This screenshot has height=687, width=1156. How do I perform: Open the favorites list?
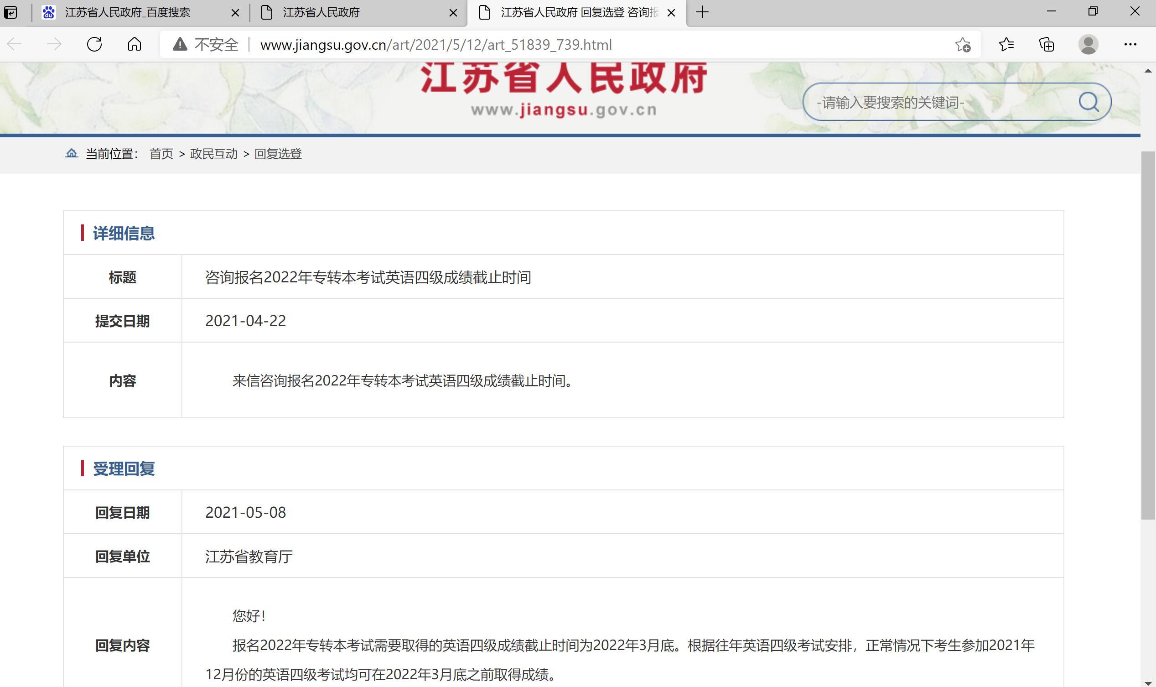[1006, 44]
